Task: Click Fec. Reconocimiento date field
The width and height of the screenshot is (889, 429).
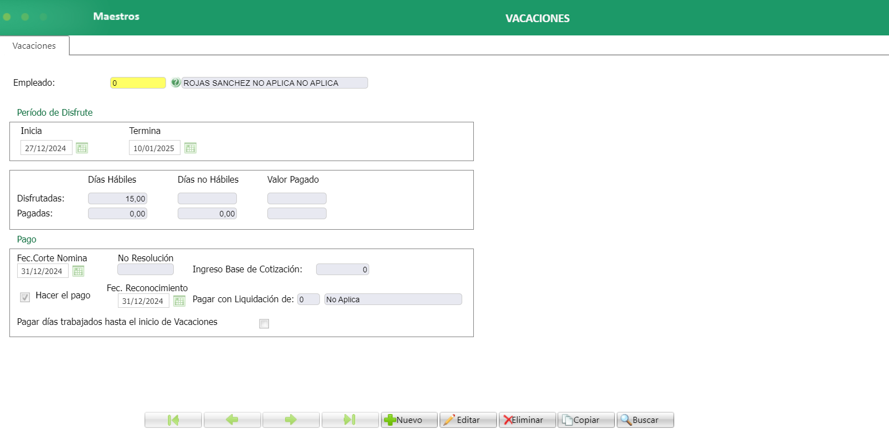Action: [x=143, y=301]
